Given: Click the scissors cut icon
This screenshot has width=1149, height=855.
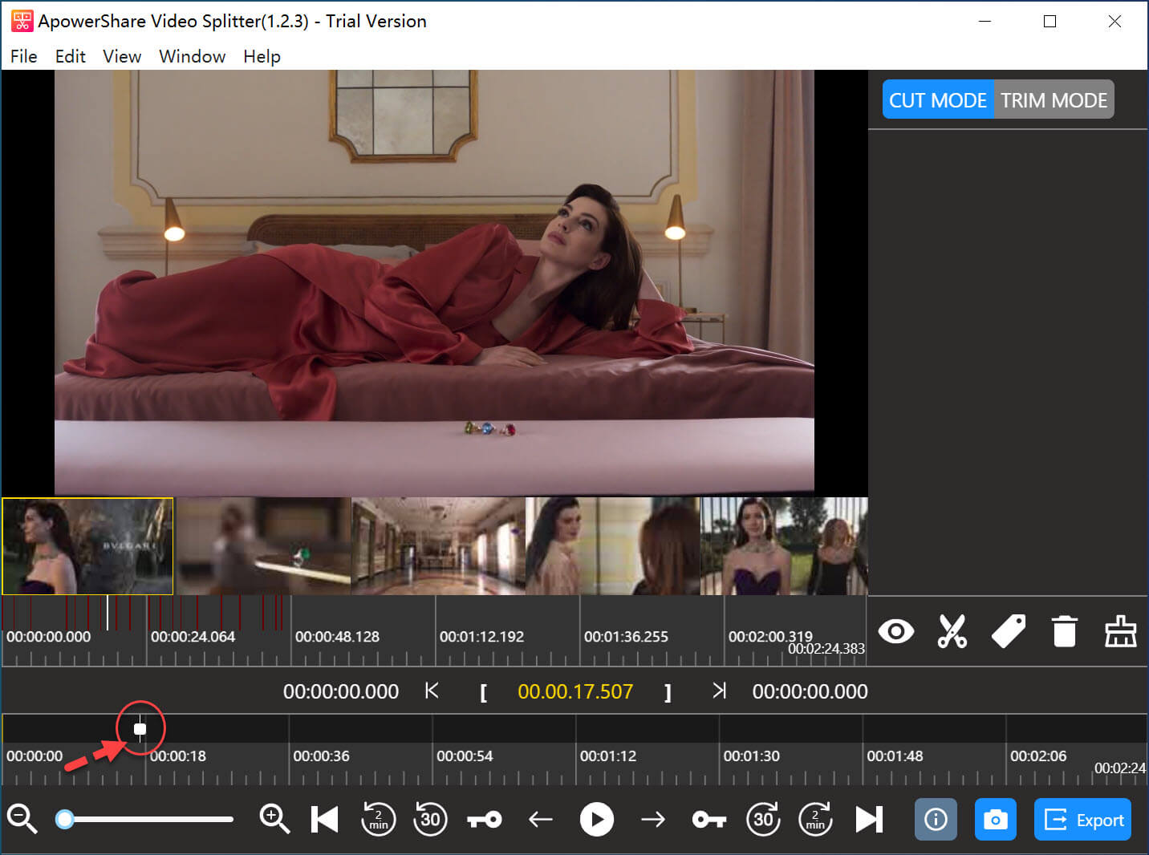Looking at the screenshot, I should coord(952,632).
